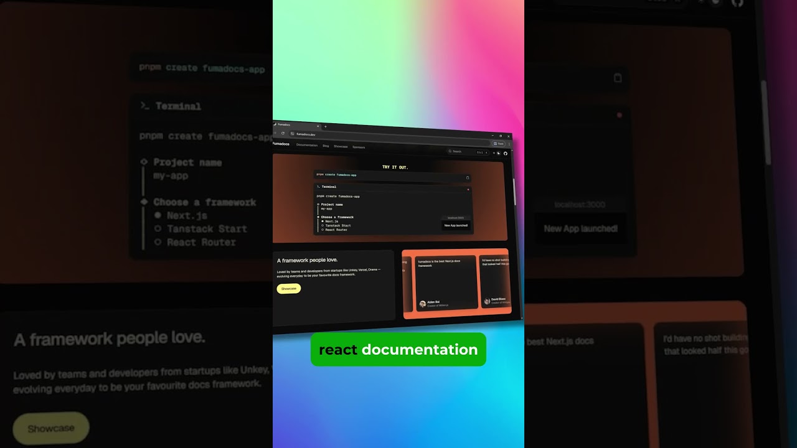Click Aiden Bai's avatar in the testimonial card
Viewport: 797px width, 448px height.
(x=423, y=304)
